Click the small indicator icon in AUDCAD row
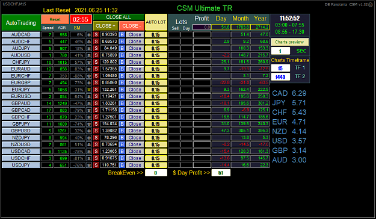 89,34
